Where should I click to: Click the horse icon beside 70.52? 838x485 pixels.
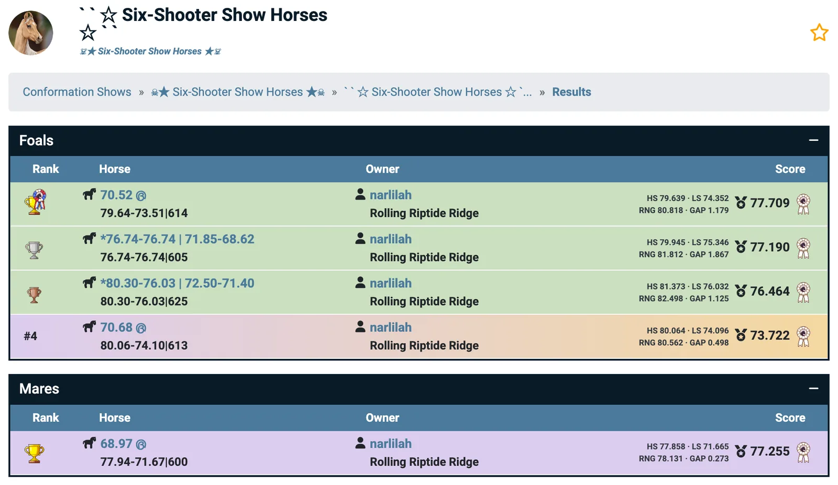coord(90,195)
